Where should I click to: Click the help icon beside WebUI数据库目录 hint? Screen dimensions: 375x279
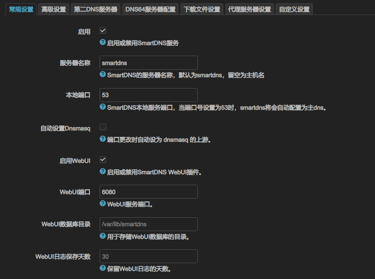pos(102,237)
